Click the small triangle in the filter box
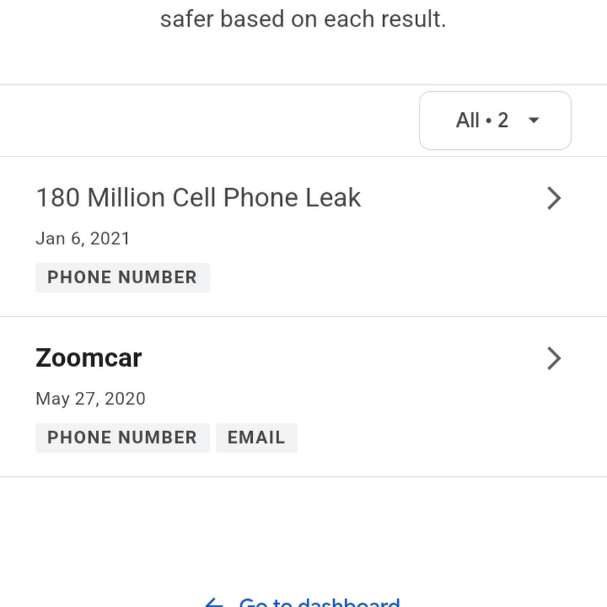 point(533,121)
